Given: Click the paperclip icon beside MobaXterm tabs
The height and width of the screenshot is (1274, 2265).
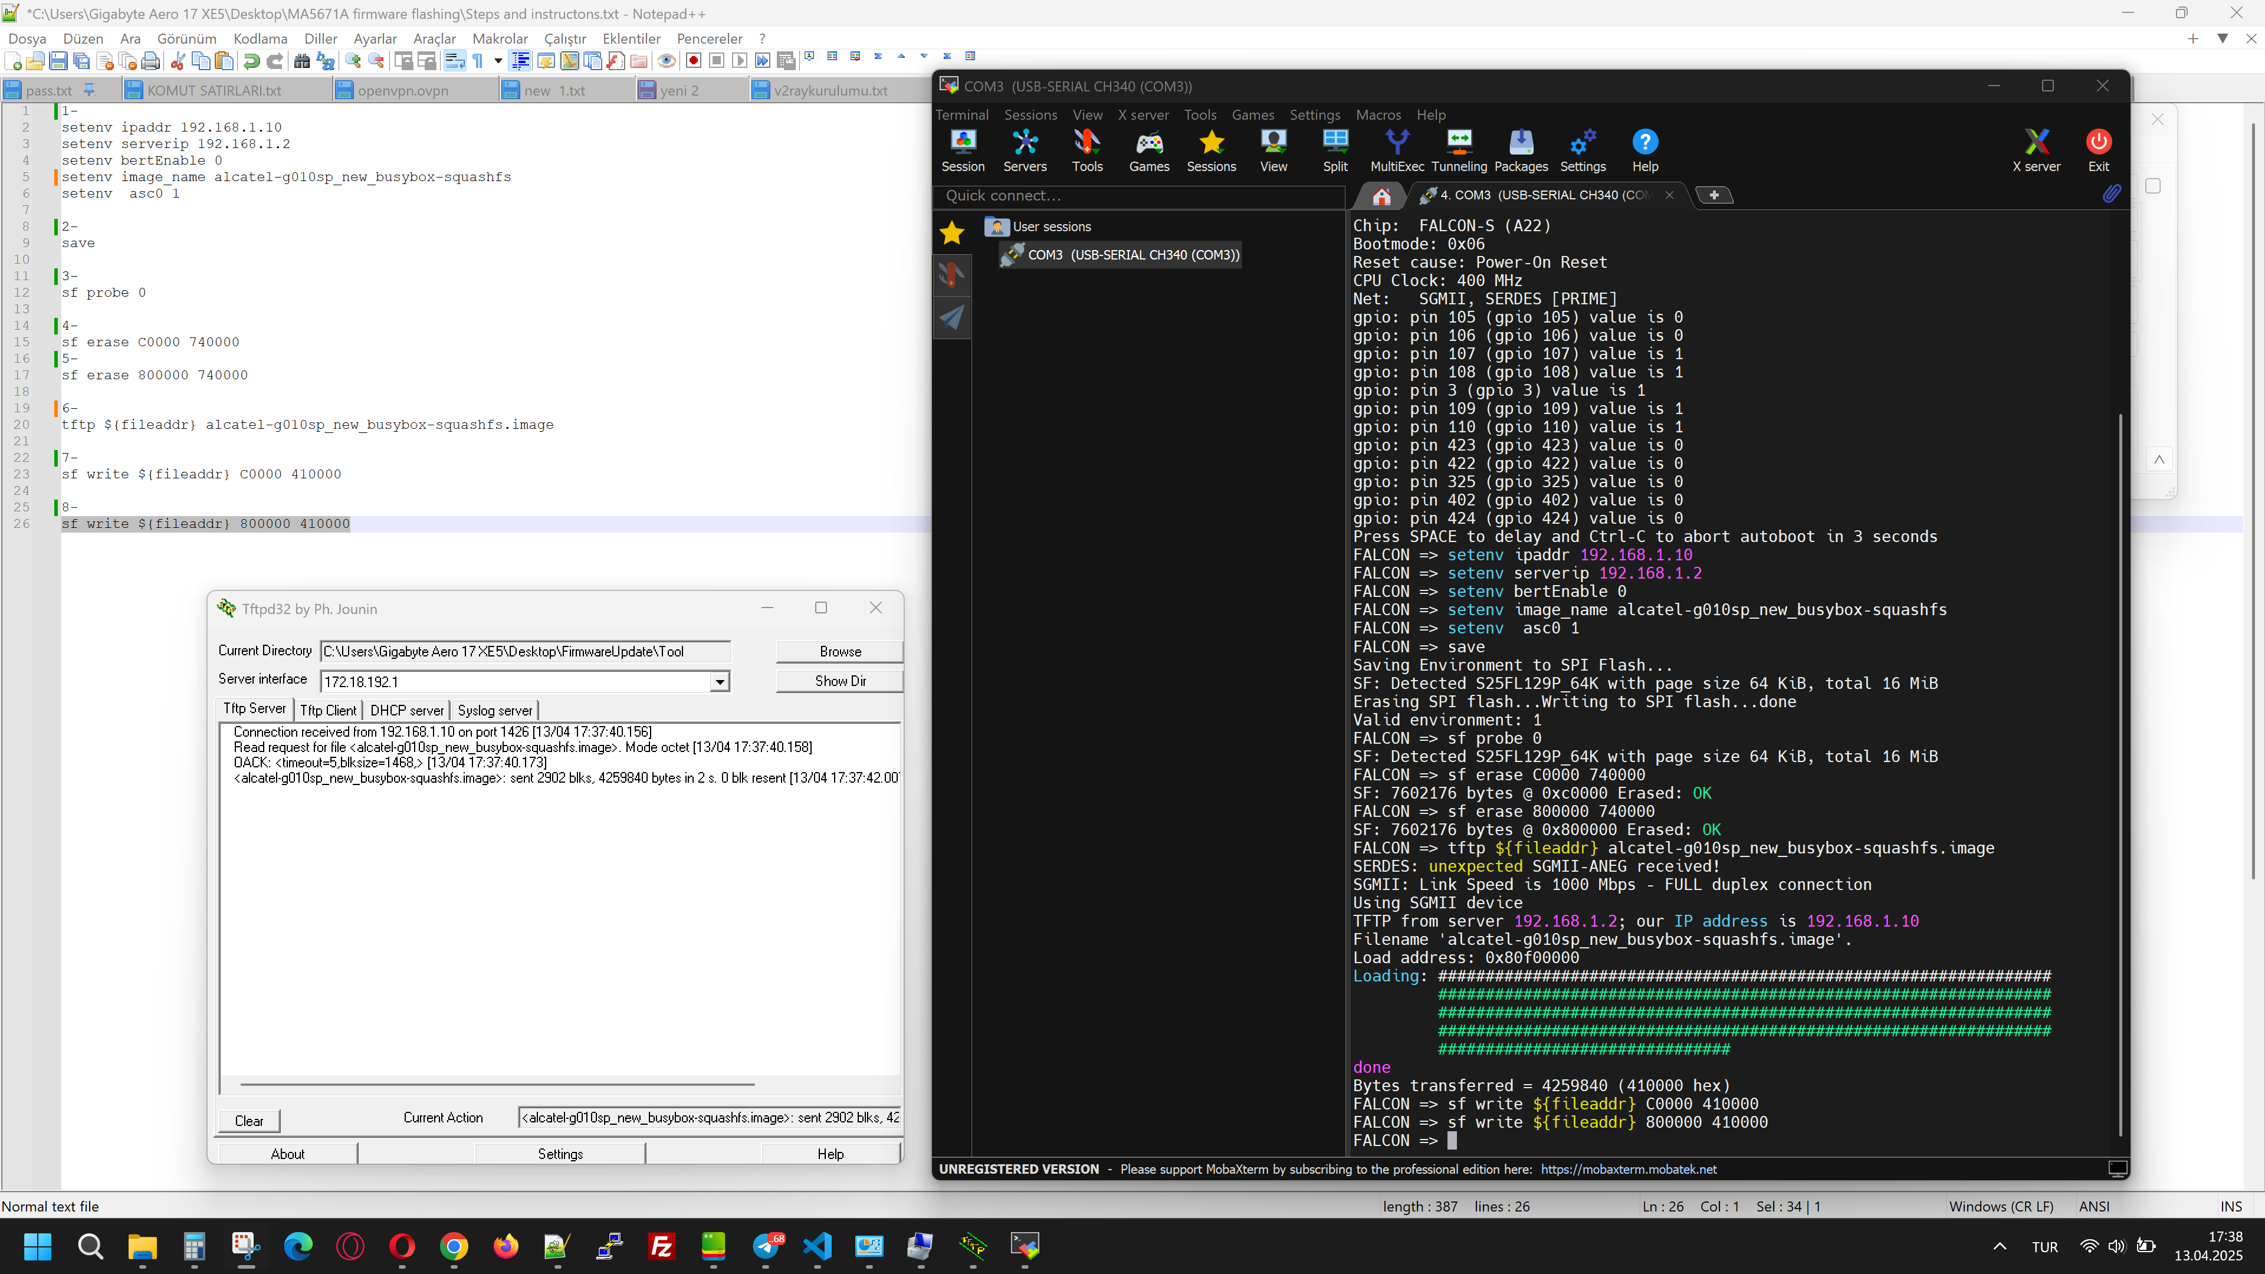Looking at the screenshot, I should click(2111, 194).
